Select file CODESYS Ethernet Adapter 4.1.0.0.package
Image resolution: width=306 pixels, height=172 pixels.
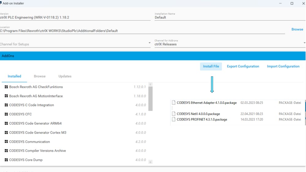click(x=207, y=103)
